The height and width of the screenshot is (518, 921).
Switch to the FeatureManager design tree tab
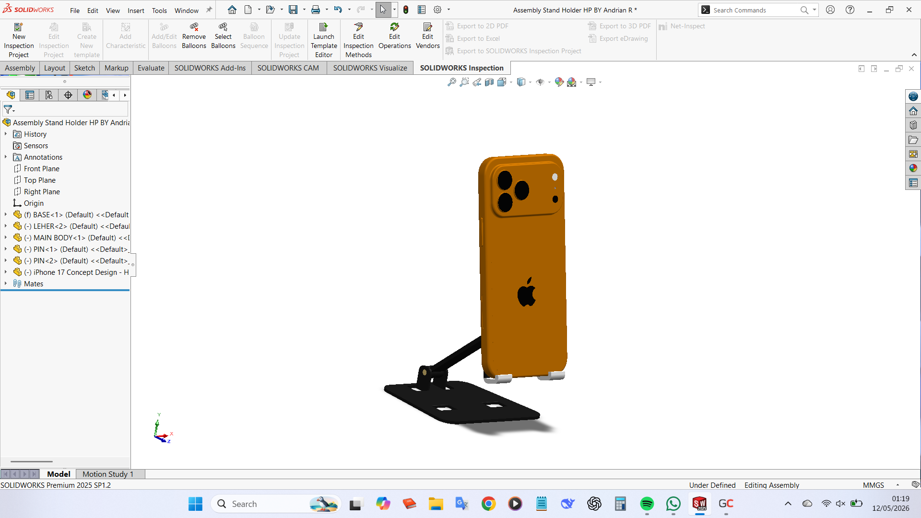[11, 95]
